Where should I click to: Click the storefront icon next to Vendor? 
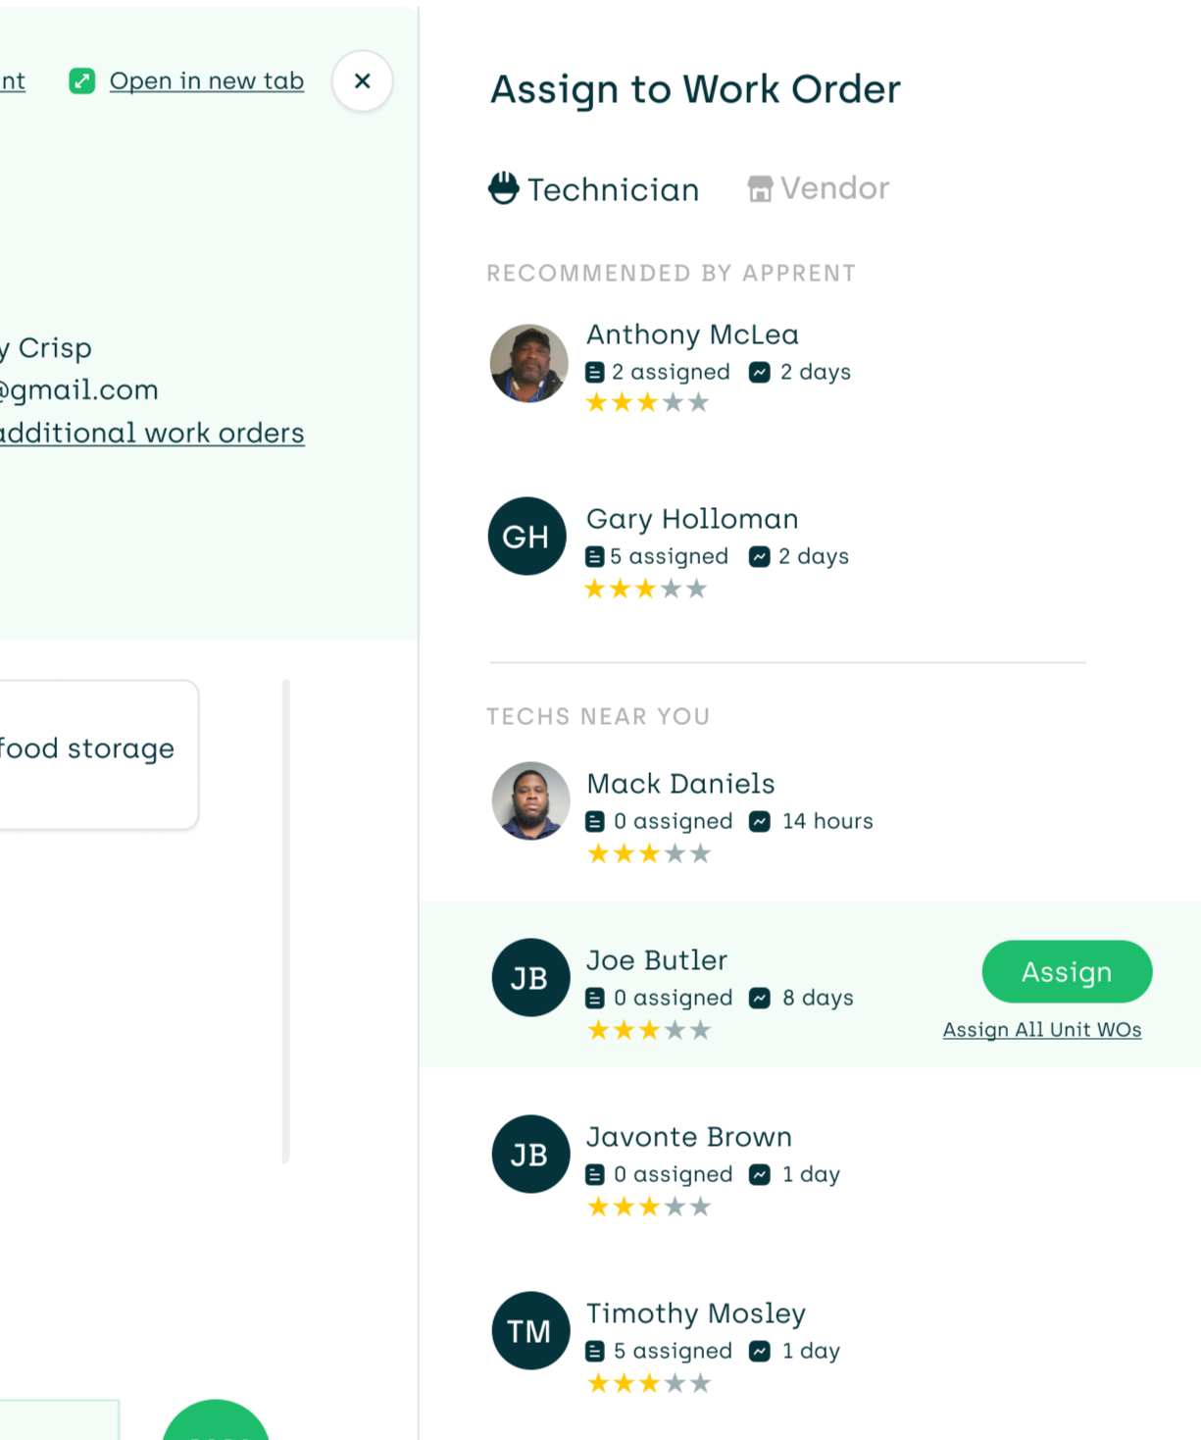pos(760,187)
